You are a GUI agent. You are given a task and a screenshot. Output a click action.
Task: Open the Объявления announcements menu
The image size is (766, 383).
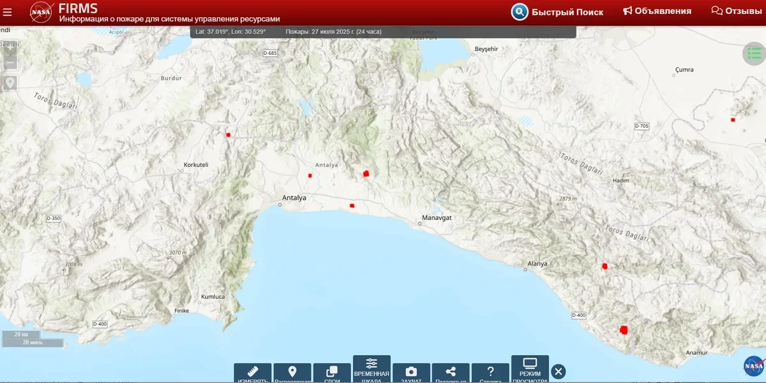[657, 11]
